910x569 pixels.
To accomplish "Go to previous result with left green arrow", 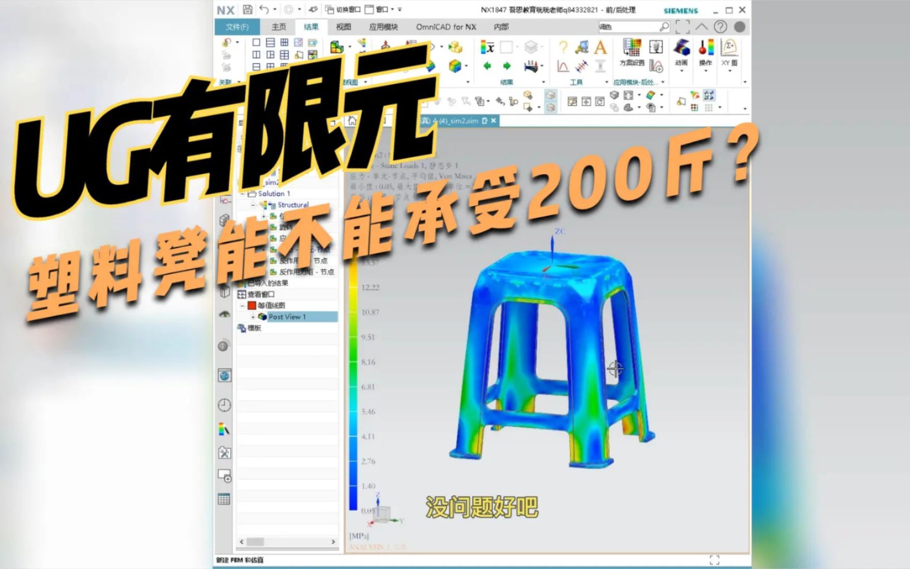I will (x=487, y=66).
